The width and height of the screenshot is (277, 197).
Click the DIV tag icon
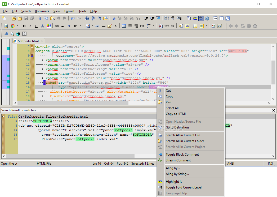(167, 26)
